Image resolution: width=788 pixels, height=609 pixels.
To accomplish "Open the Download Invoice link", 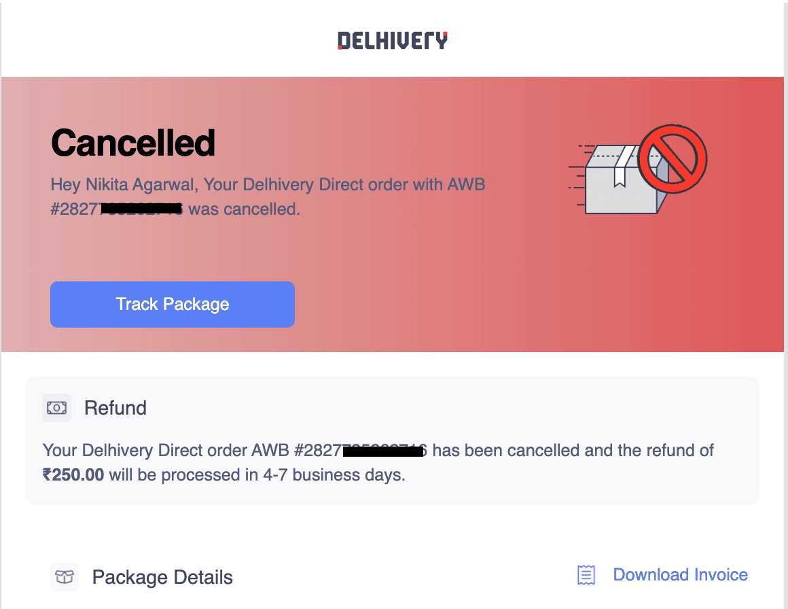I will (x=681, y=574).
